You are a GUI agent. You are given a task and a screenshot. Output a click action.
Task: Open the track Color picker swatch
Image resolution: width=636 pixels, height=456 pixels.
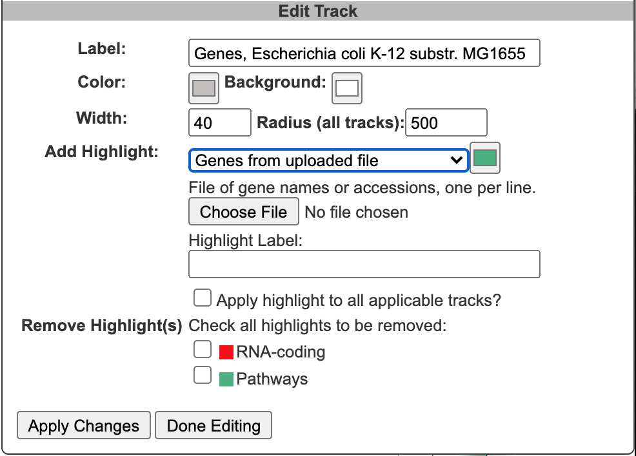pos(203,88)
